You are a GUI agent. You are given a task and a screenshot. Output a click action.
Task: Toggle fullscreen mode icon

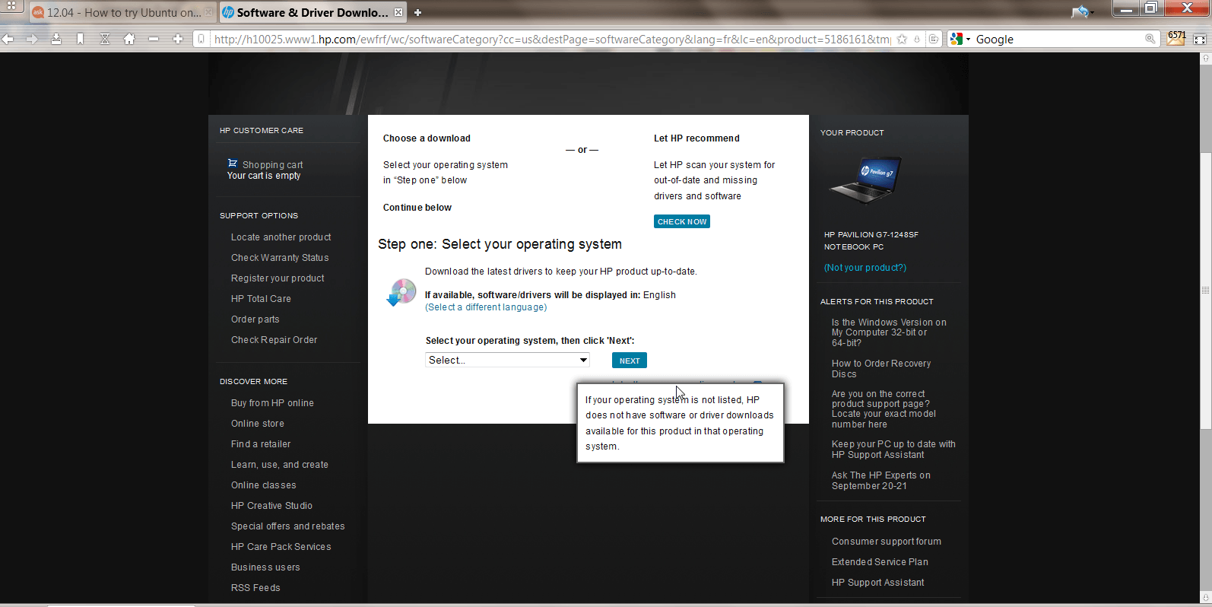click(x=1199, y=39)
